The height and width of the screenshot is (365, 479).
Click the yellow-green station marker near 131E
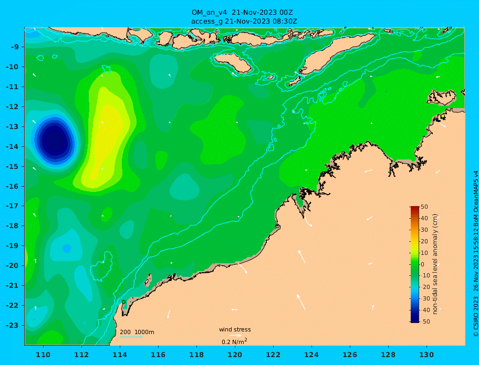(443, 116)
